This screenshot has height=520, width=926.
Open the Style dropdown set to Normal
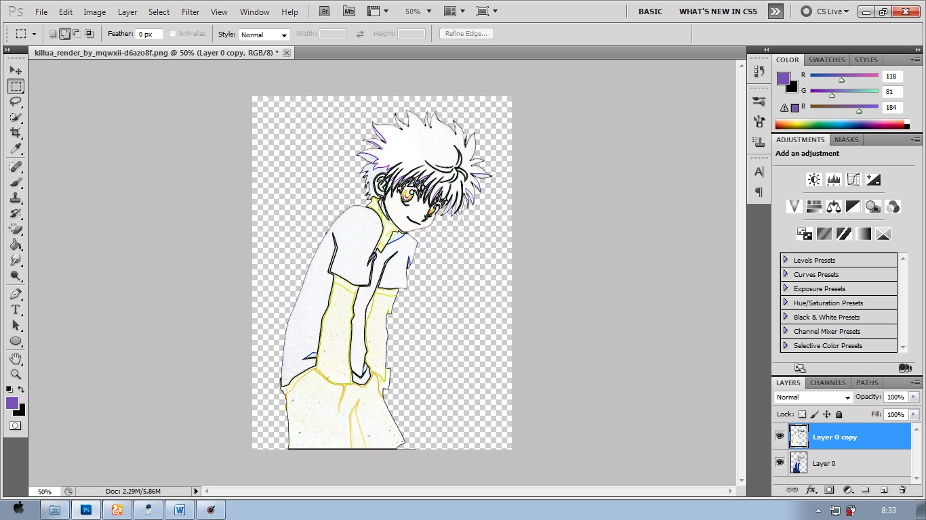264,35
